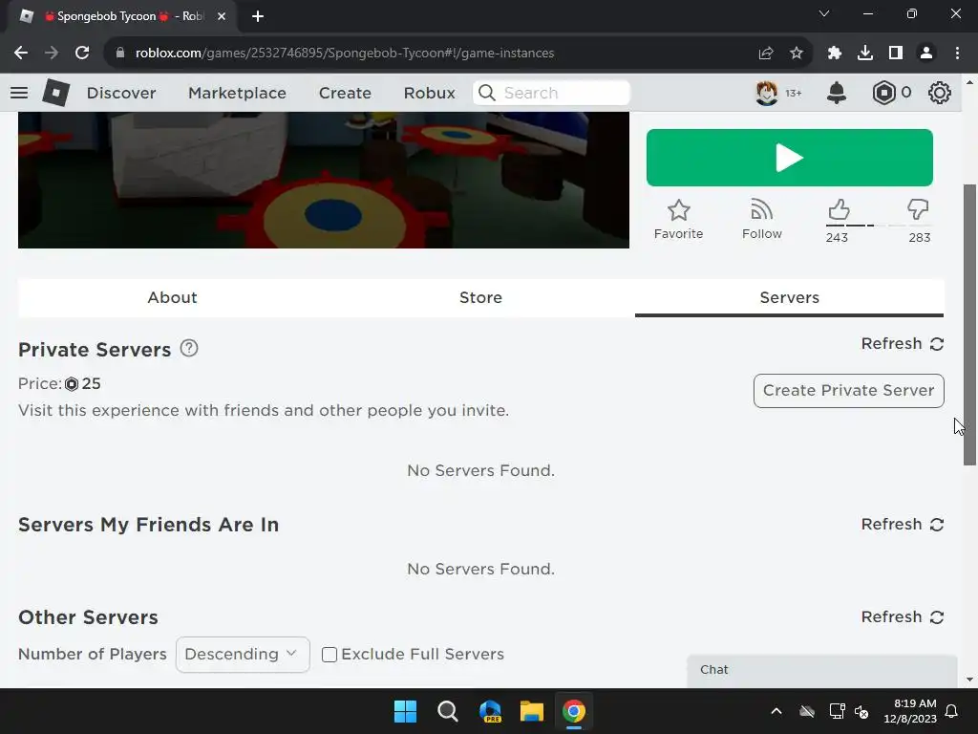Switch to the Store tab
The width and height of the screenshot is (978, 734).
480,298
